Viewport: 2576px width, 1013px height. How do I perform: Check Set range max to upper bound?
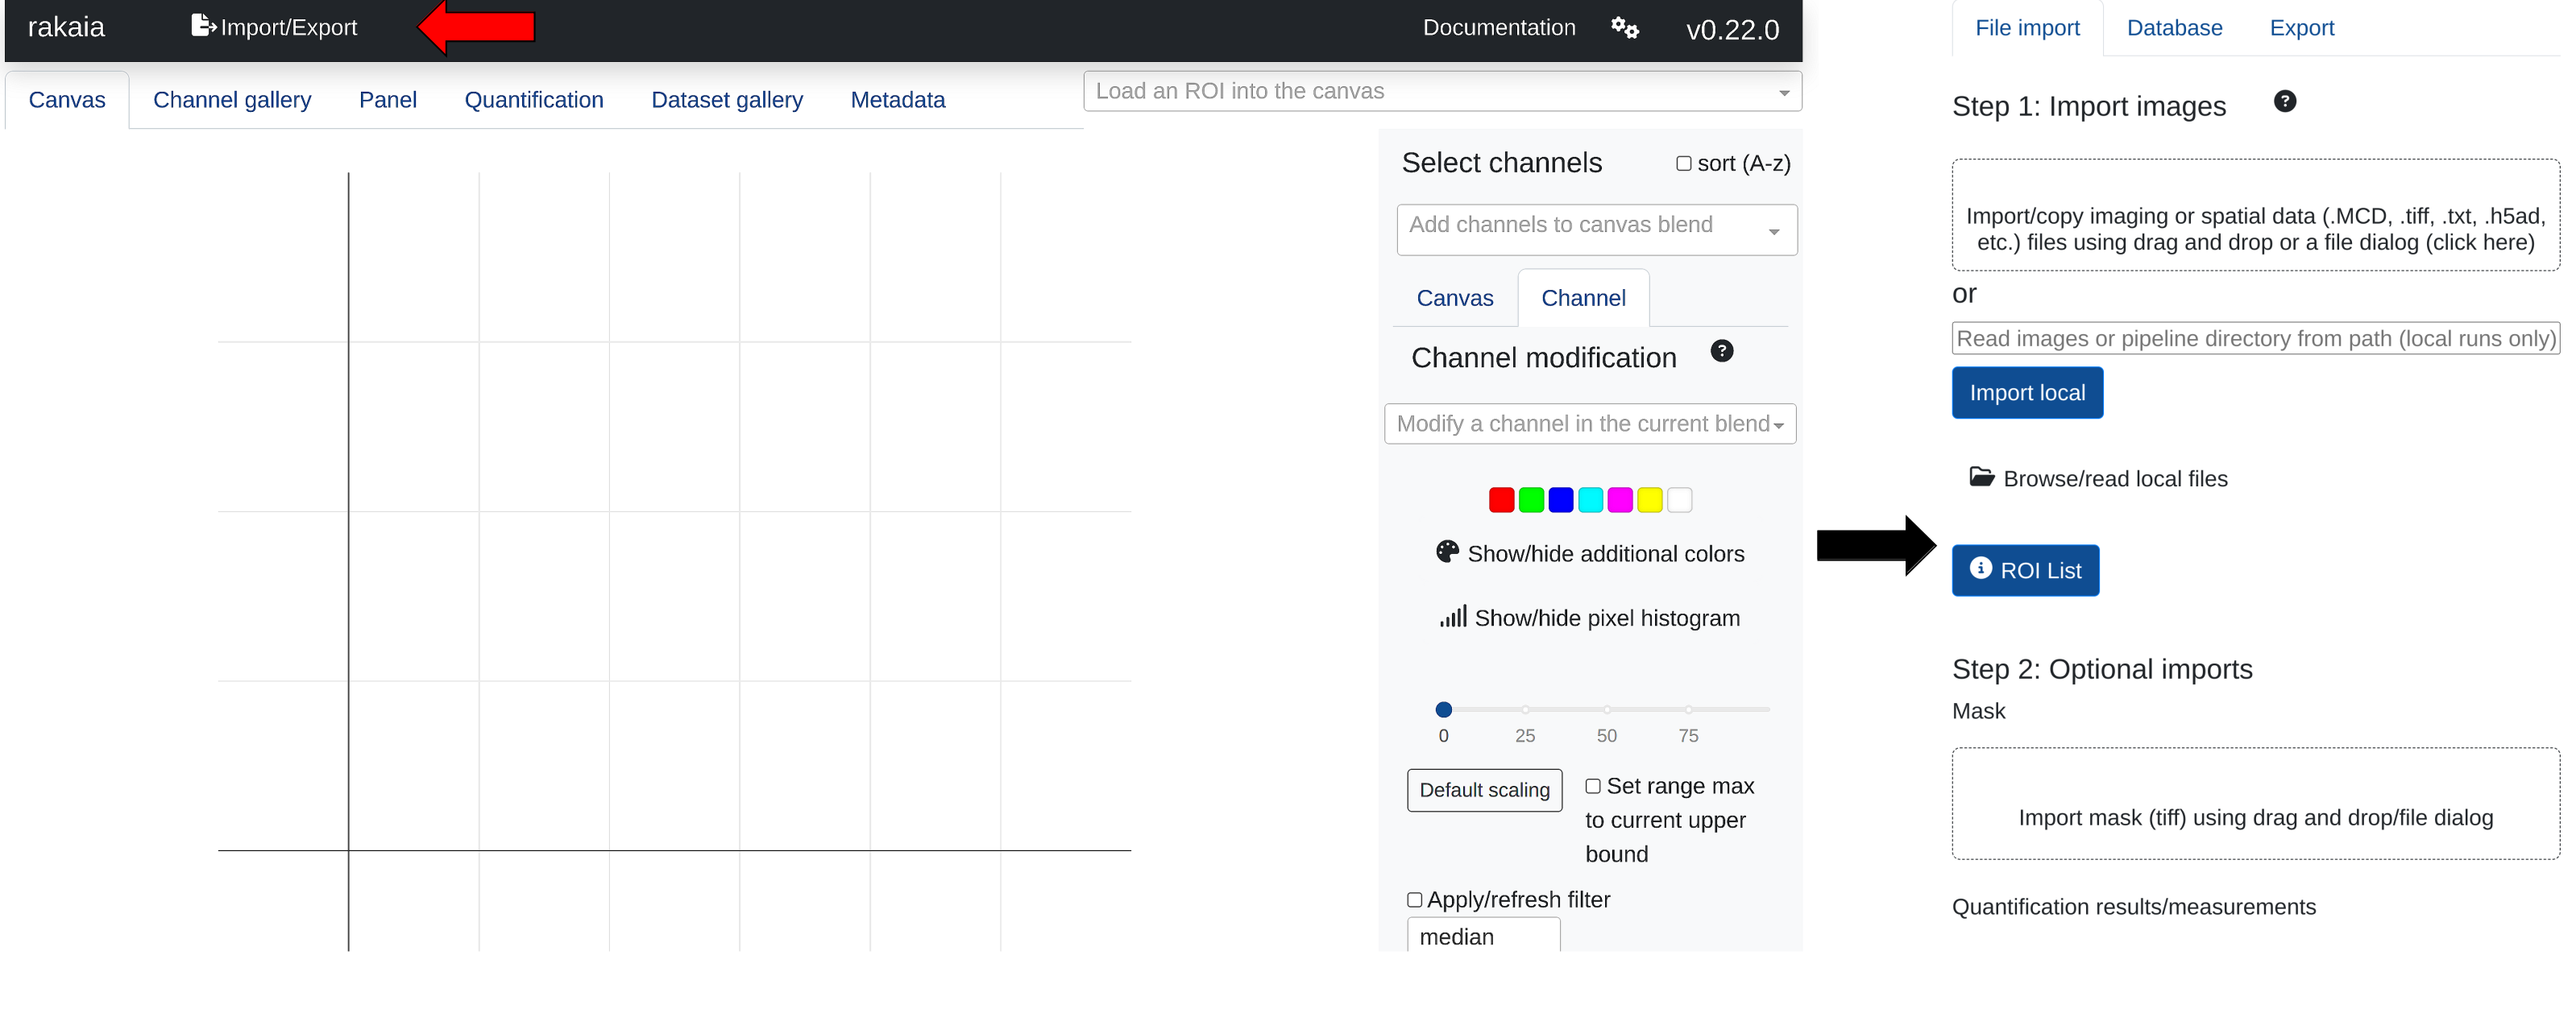1593,786
